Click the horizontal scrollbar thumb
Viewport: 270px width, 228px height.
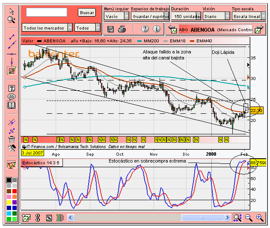coord(202,217)
